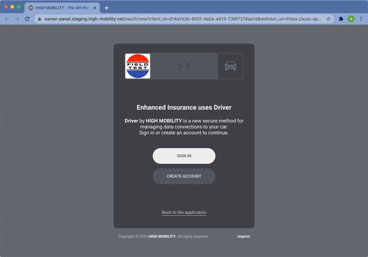Reload the current page
The height and width of the screenshot is (257, 368).
(x=27, y=19)
